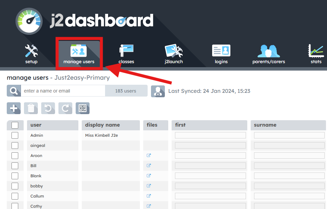This screenshot has height=209, width=327.
Task: Open the logins section
Action: (x=221, y=54)
